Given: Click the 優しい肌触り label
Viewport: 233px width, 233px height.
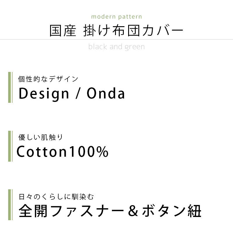Looking at the screenshot, I should pyautogui.click(x=41, y=137).
